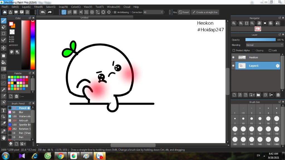This screenshot has width=285, height=160.
Task: Click the foreground color swatch
Action: click(x=11, y=24)
